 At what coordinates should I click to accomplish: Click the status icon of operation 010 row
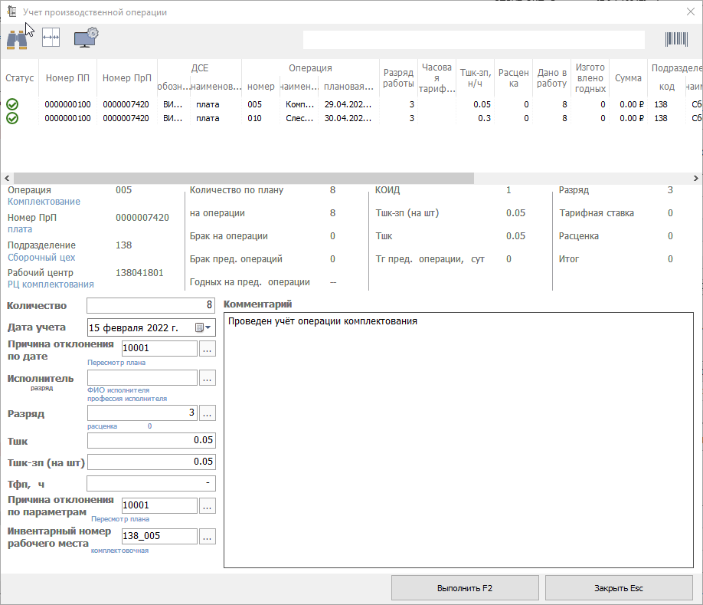12,118
